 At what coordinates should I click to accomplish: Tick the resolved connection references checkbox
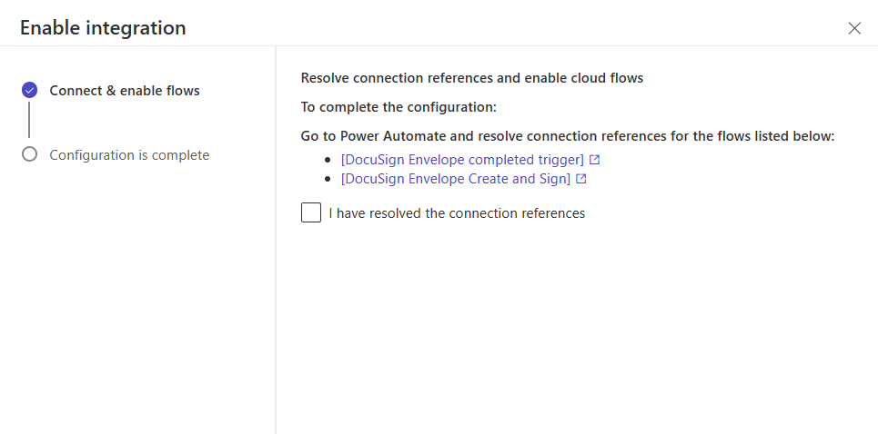pyautogui.click(x=311, y=213)
